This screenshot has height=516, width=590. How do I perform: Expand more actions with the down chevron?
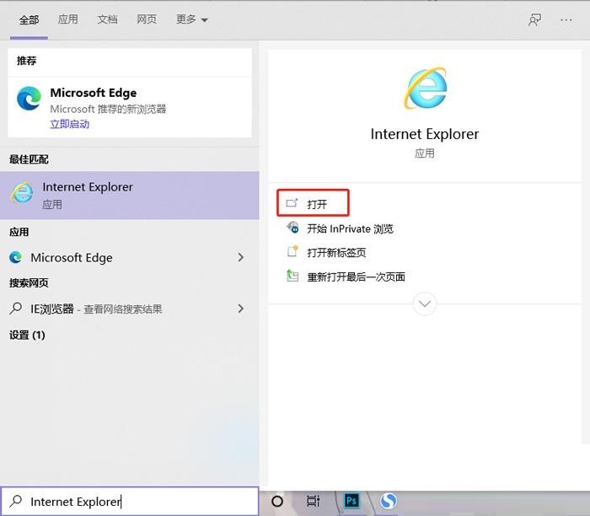point(425,304)
